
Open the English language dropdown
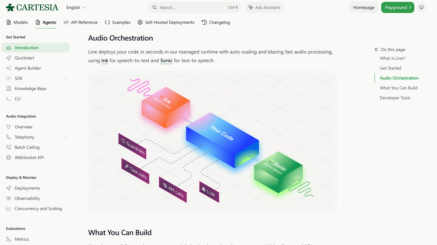[76, 7]
